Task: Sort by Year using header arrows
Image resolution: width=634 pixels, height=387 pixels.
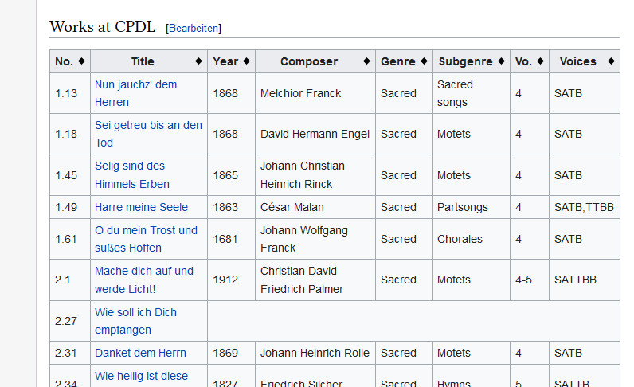Action: click(246, 61)
